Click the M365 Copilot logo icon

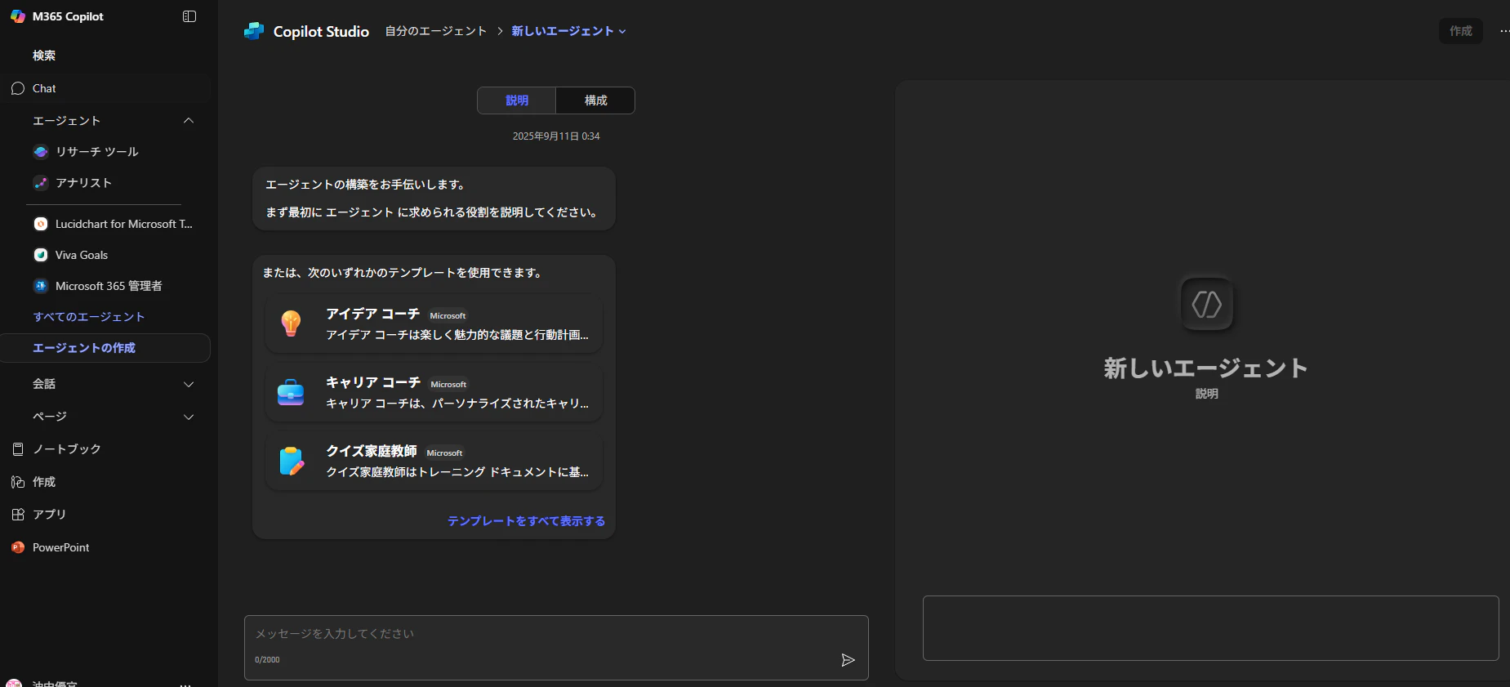18,16
